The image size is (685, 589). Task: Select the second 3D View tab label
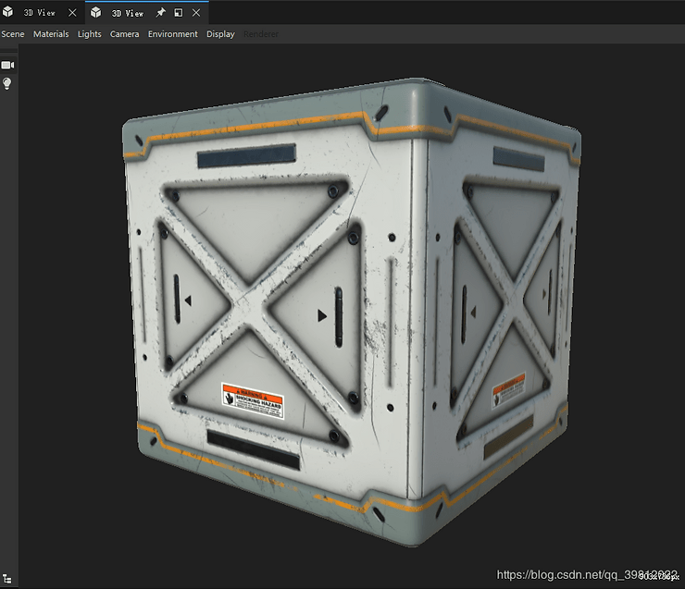(128, 13)
